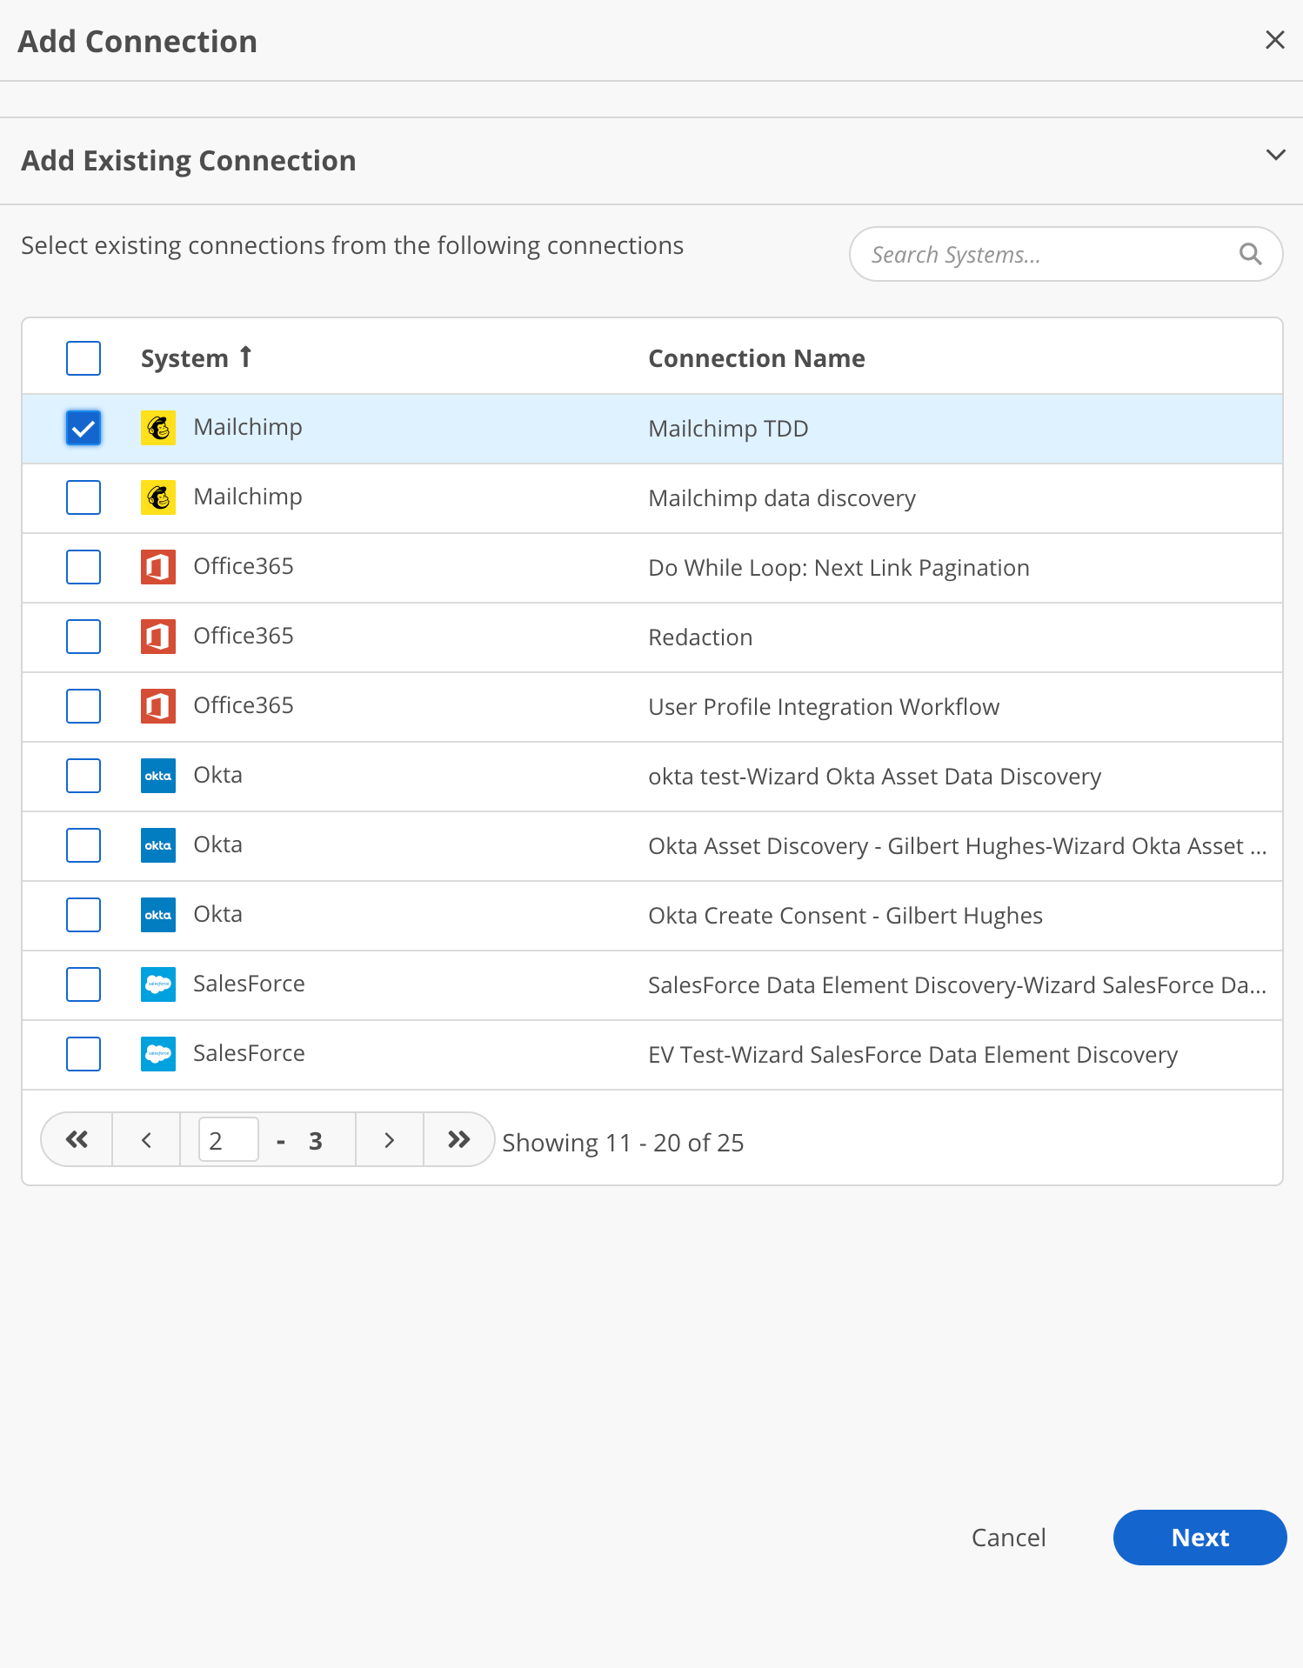The height and width of the screenshot is (1668, 1303).
Task: Click the page number input box
Action: [x=229, y=1139]
